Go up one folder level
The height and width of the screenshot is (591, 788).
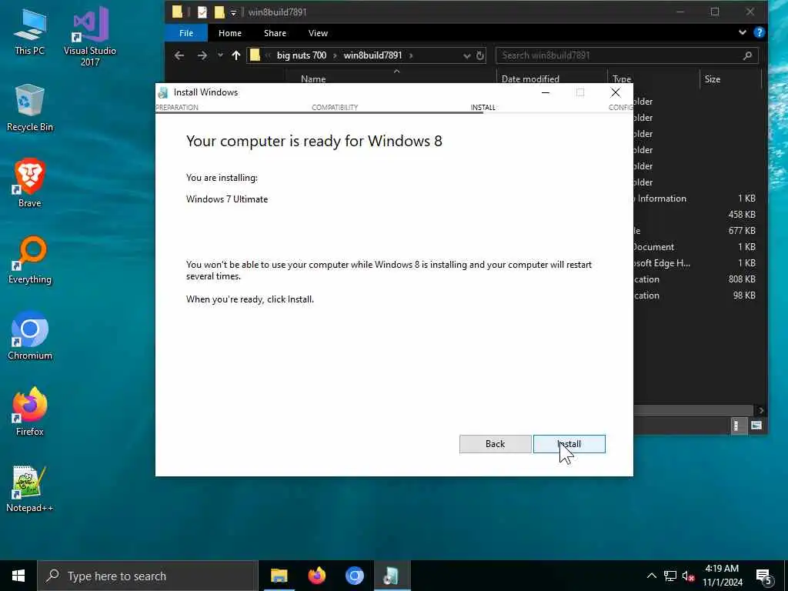tap(236, 55)
